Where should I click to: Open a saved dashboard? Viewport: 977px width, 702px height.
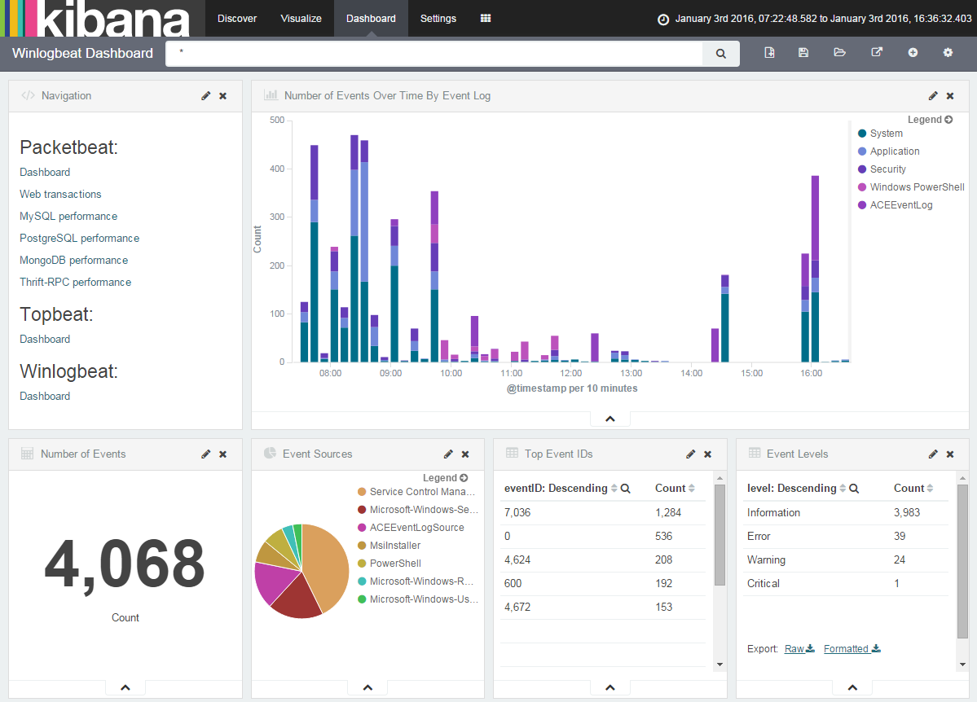[840, 52]
